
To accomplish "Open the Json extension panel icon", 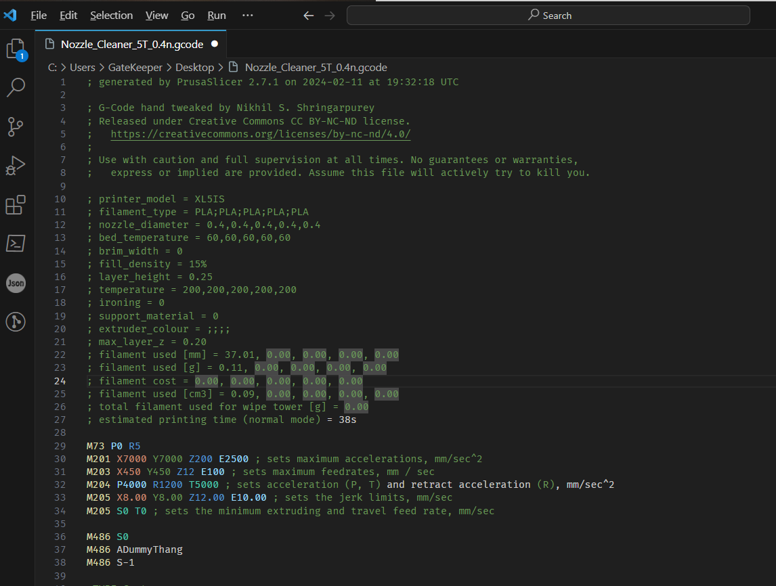I will tap(16, 283).
